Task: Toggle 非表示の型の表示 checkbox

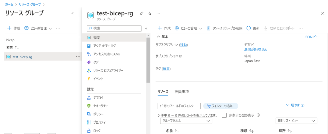Action: (x=224, y=115)
